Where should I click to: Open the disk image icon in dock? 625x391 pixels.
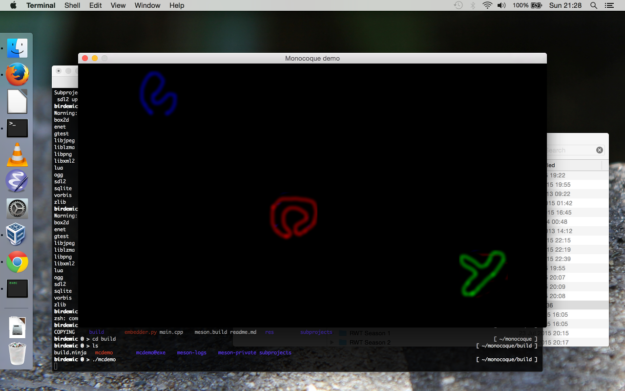pyautogui.click(x=17, y=327)
